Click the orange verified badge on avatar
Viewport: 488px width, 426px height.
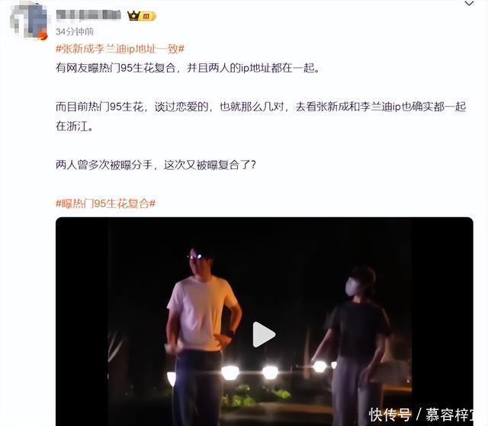point(43,37)
